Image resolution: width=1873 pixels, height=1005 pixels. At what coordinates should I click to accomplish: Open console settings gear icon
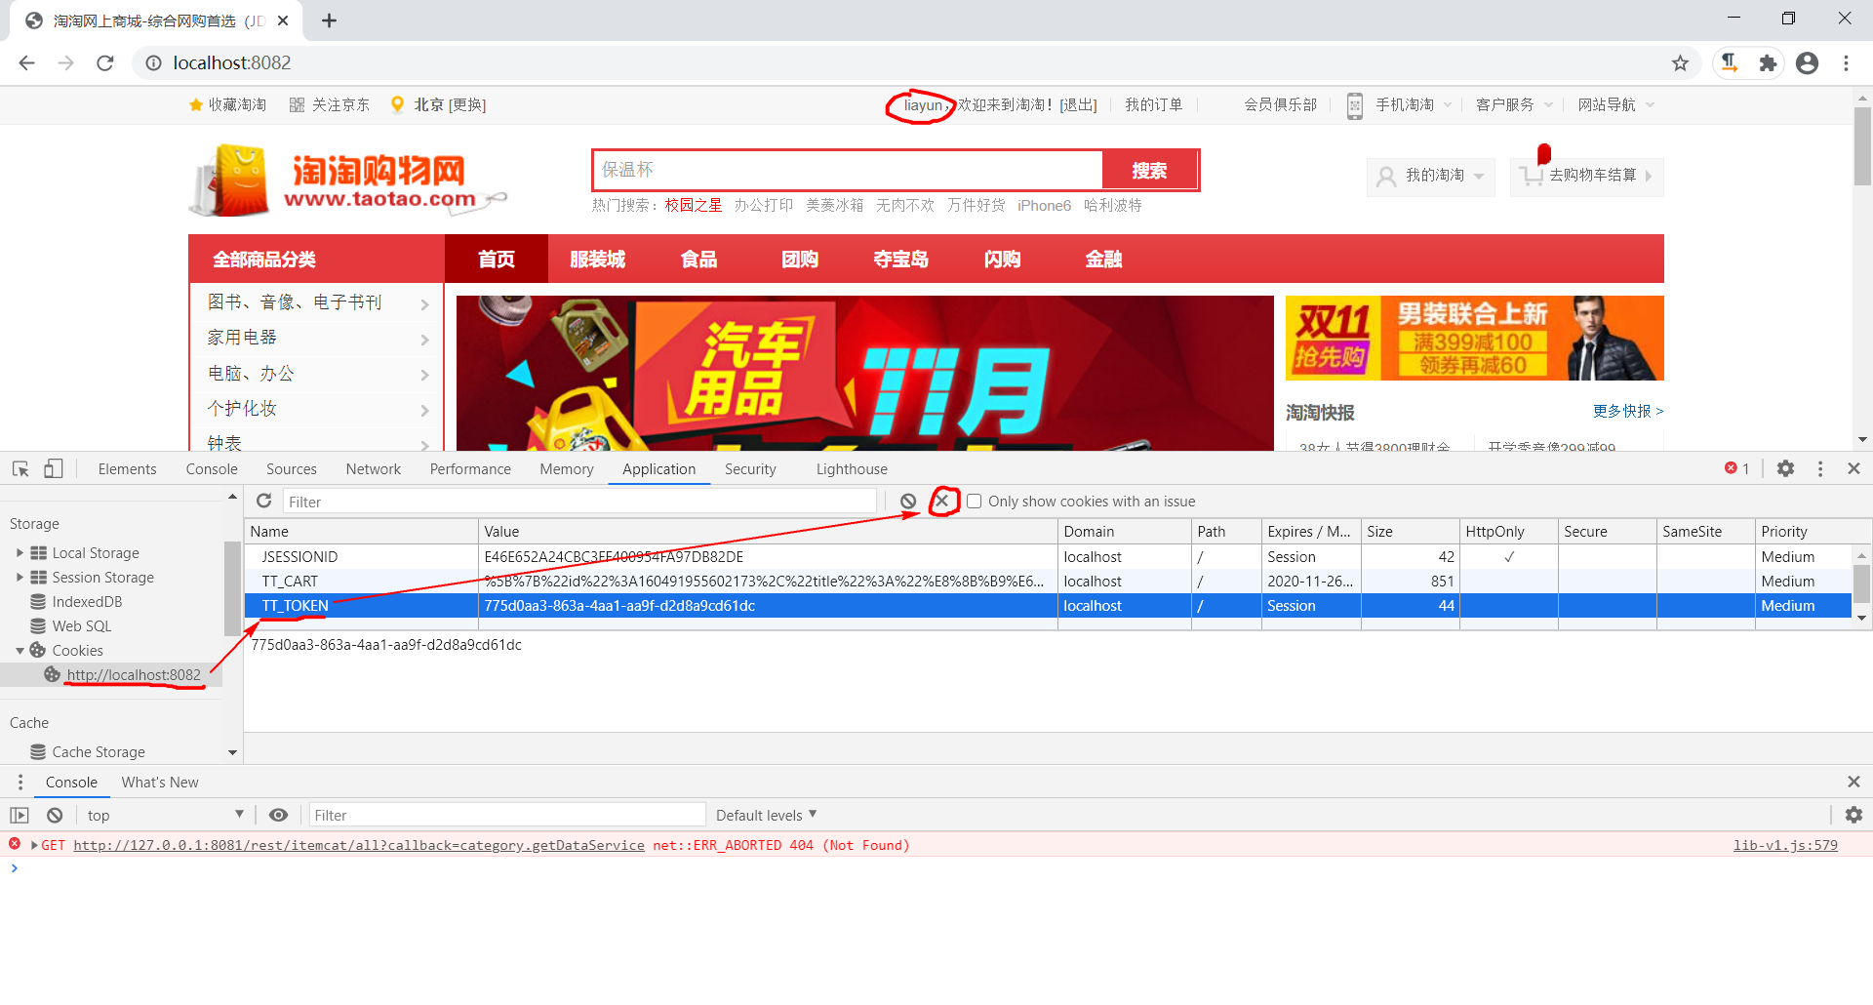tap(1853, 815)
